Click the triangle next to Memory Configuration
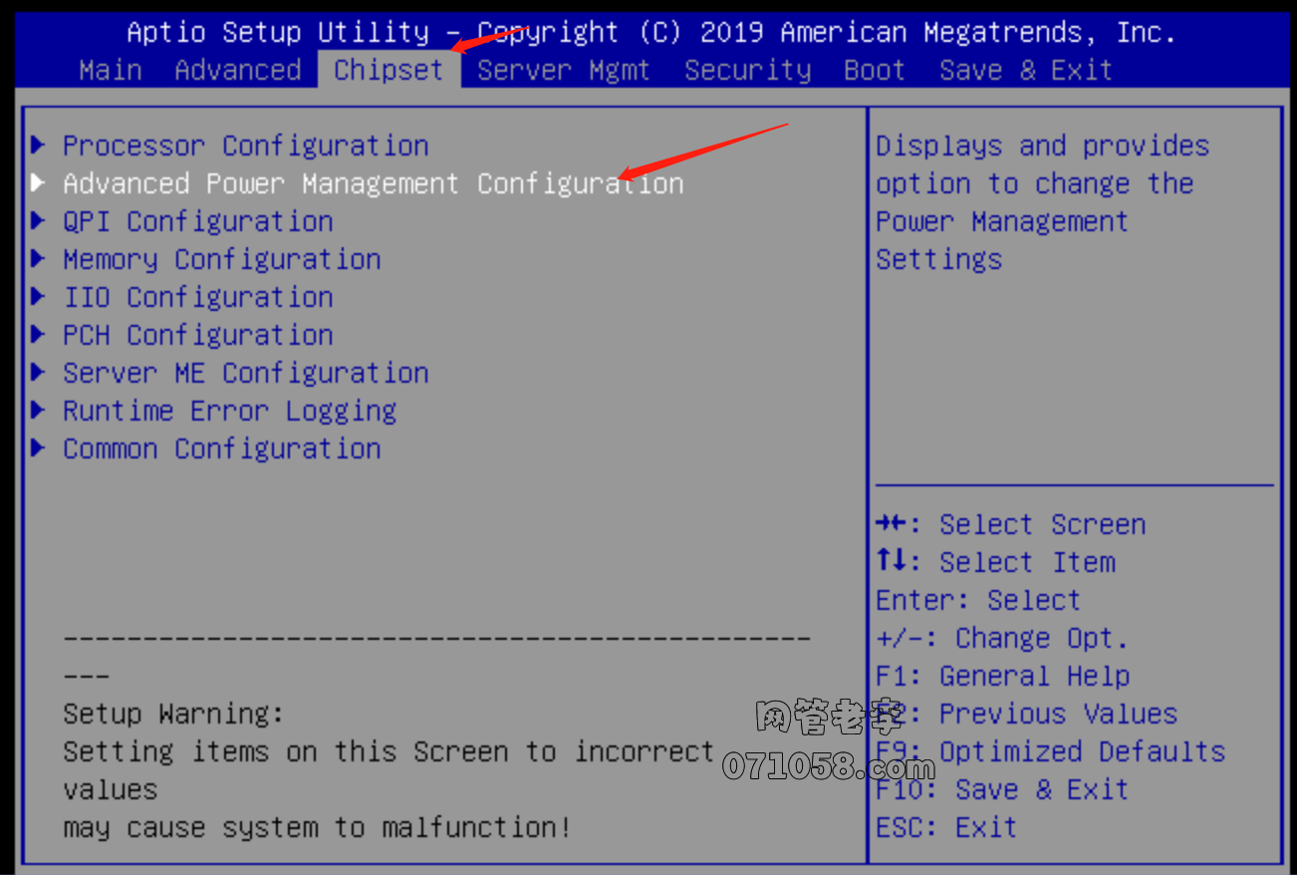Viewport: 1297px width, 875px height. tap(38, 260)
